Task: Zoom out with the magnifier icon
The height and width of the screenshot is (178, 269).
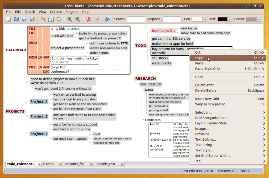Action: (x=77, y=19)
